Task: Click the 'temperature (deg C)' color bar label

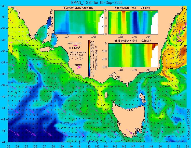Action: pyautogui.click(x=96, y=58)
